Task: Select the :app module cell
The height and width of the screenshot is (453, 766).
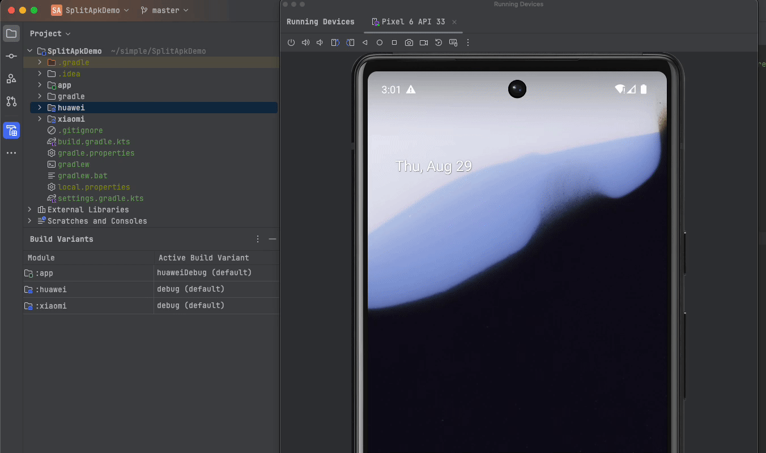Action: pos(88,273)
